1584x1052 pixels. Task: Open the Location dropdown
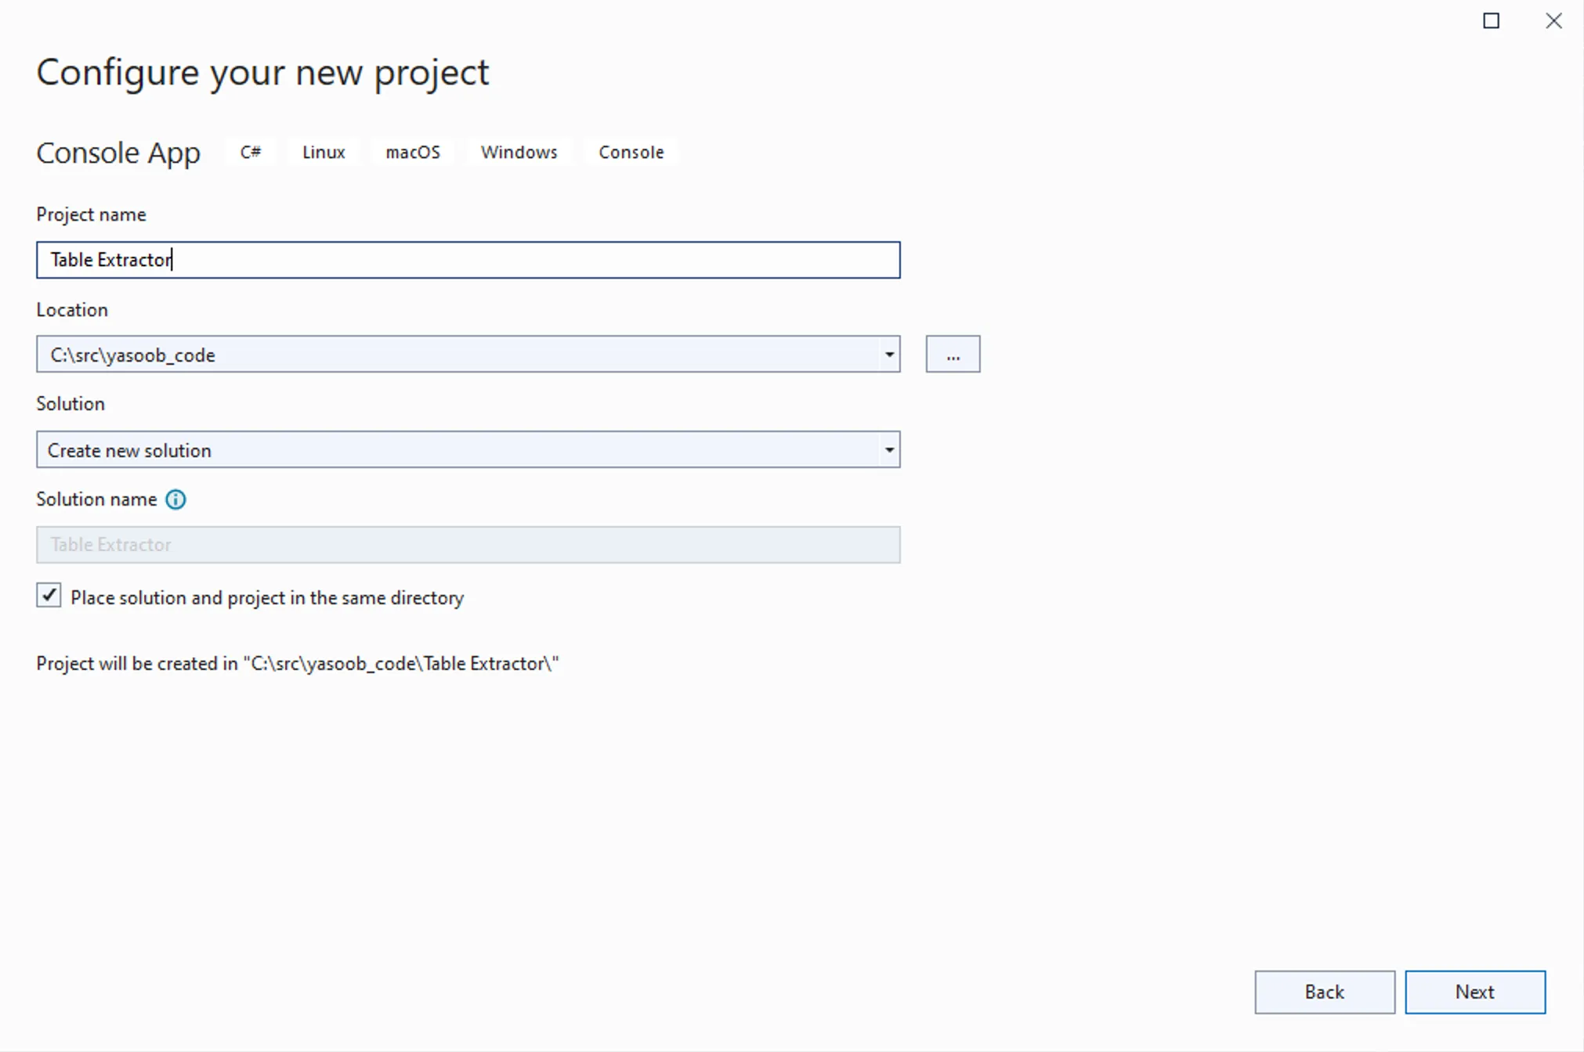click(x=889, y=354)
